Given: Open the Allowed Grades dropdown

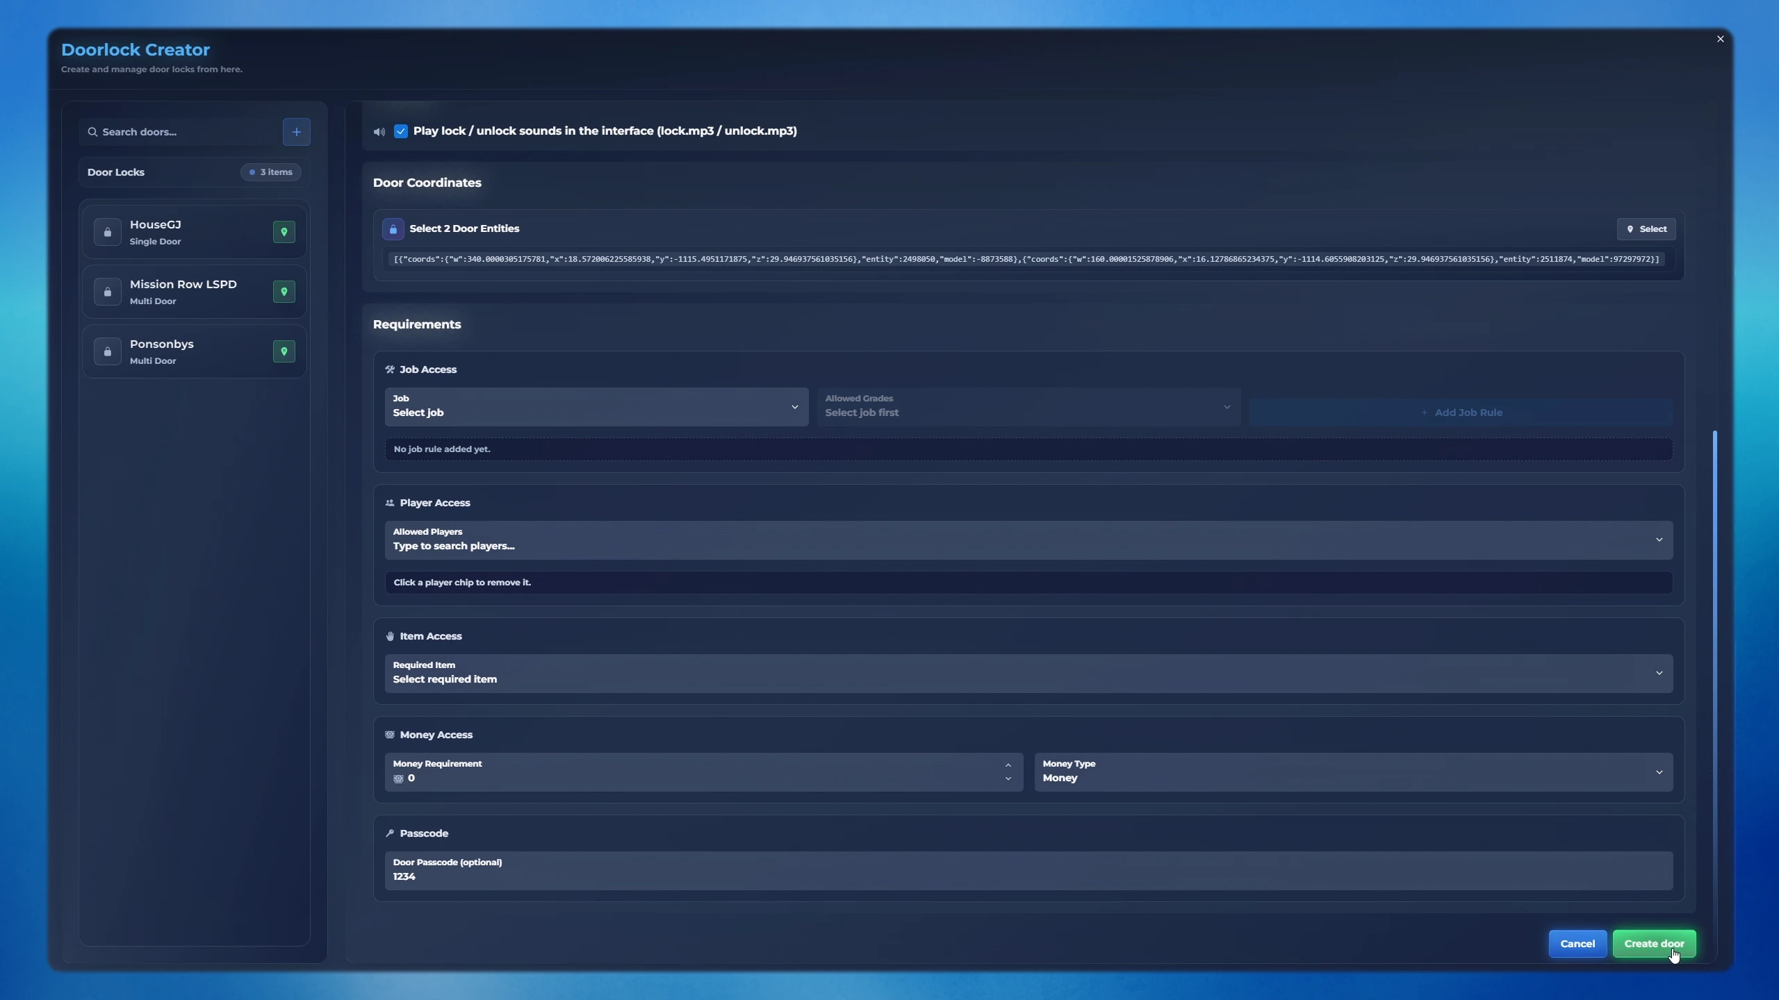Looking at the screenshot, I should 1028,406.
